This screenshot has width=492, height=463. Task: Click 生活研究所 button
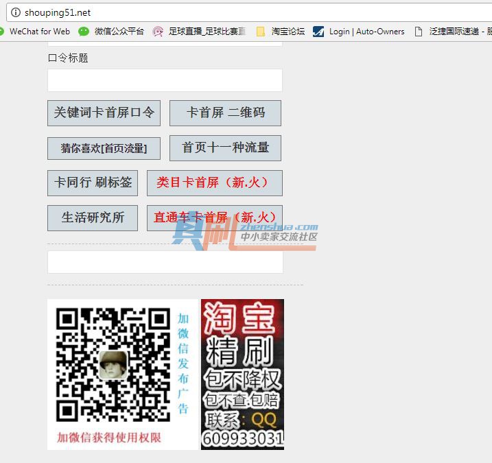(x=93, y=218)
